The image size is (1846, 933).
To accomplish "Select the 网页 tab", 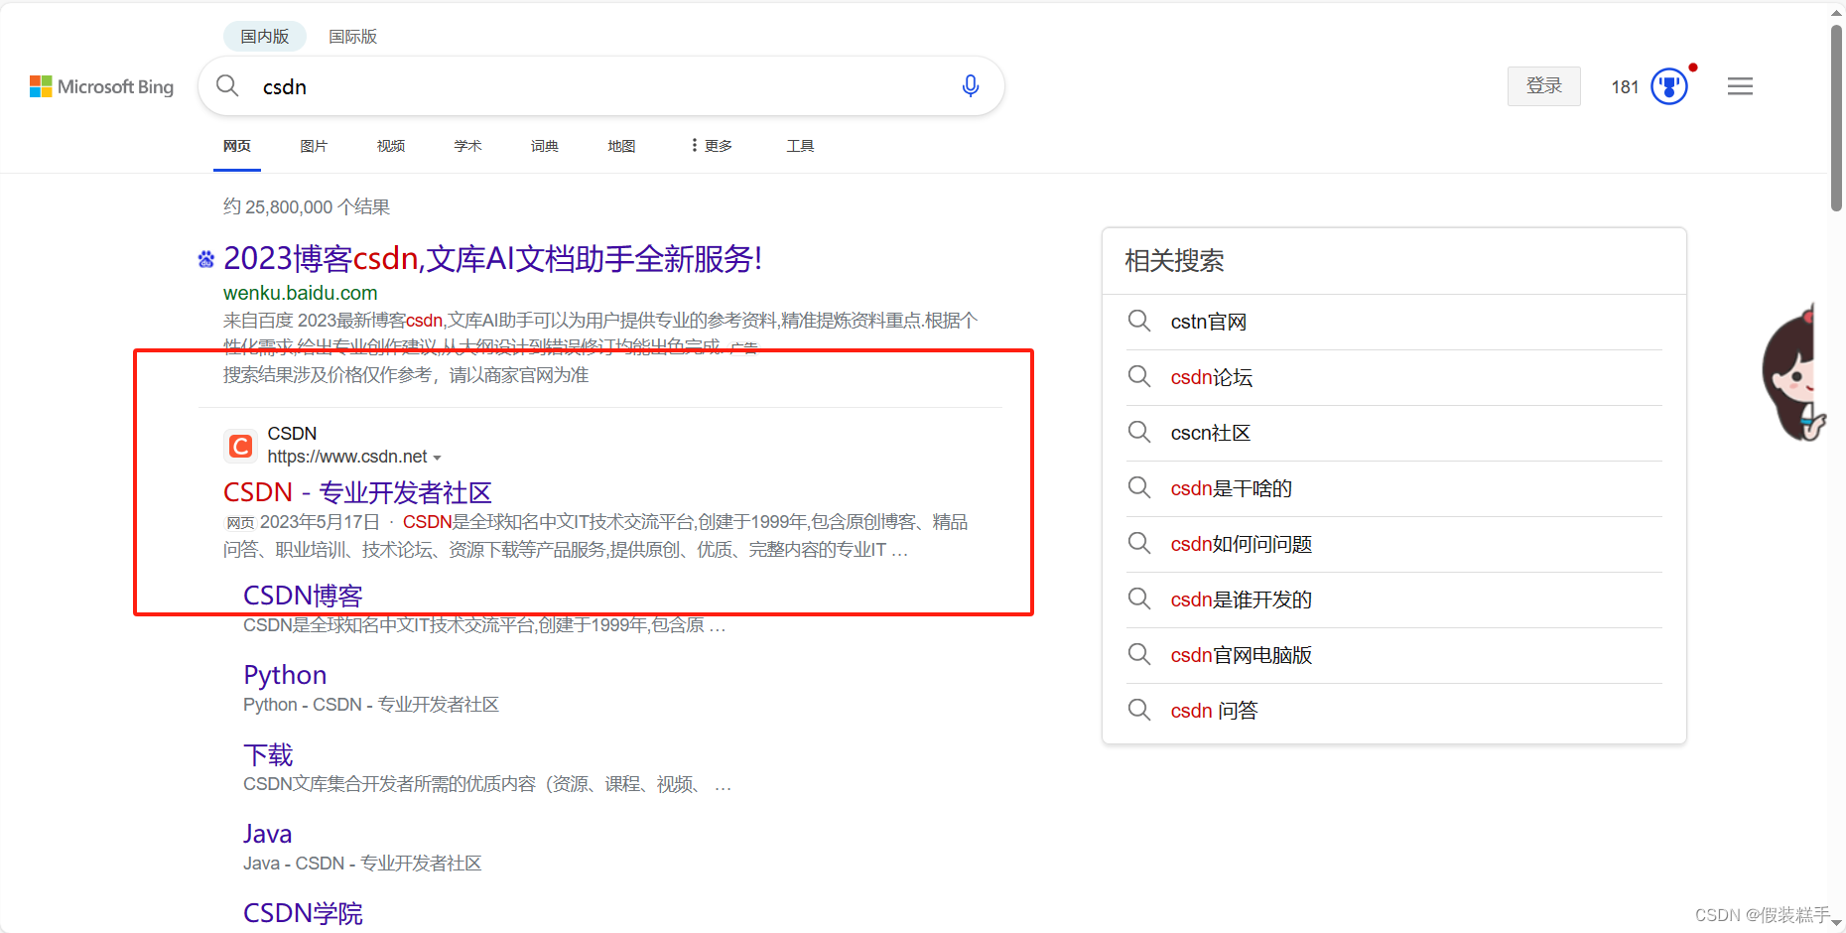I will [237, 146].
